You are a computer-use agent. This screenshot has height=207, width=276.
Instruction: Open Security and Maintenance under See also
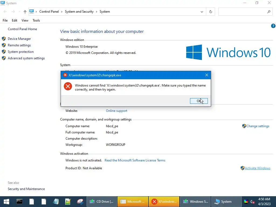pyautogui.click(x=26, y=189)
